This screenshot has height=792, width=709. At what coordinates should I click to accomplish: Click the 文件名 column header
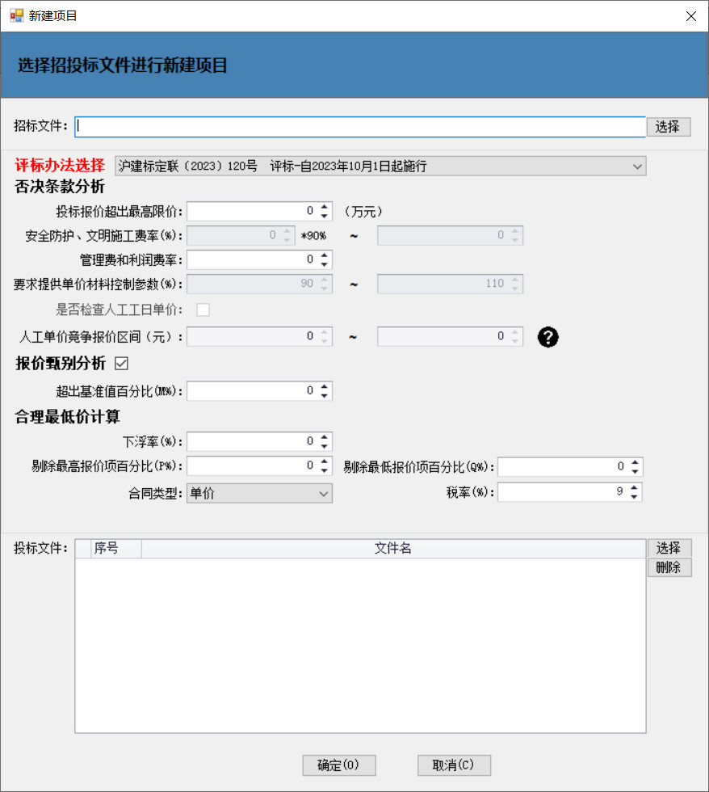coord(393,549)
